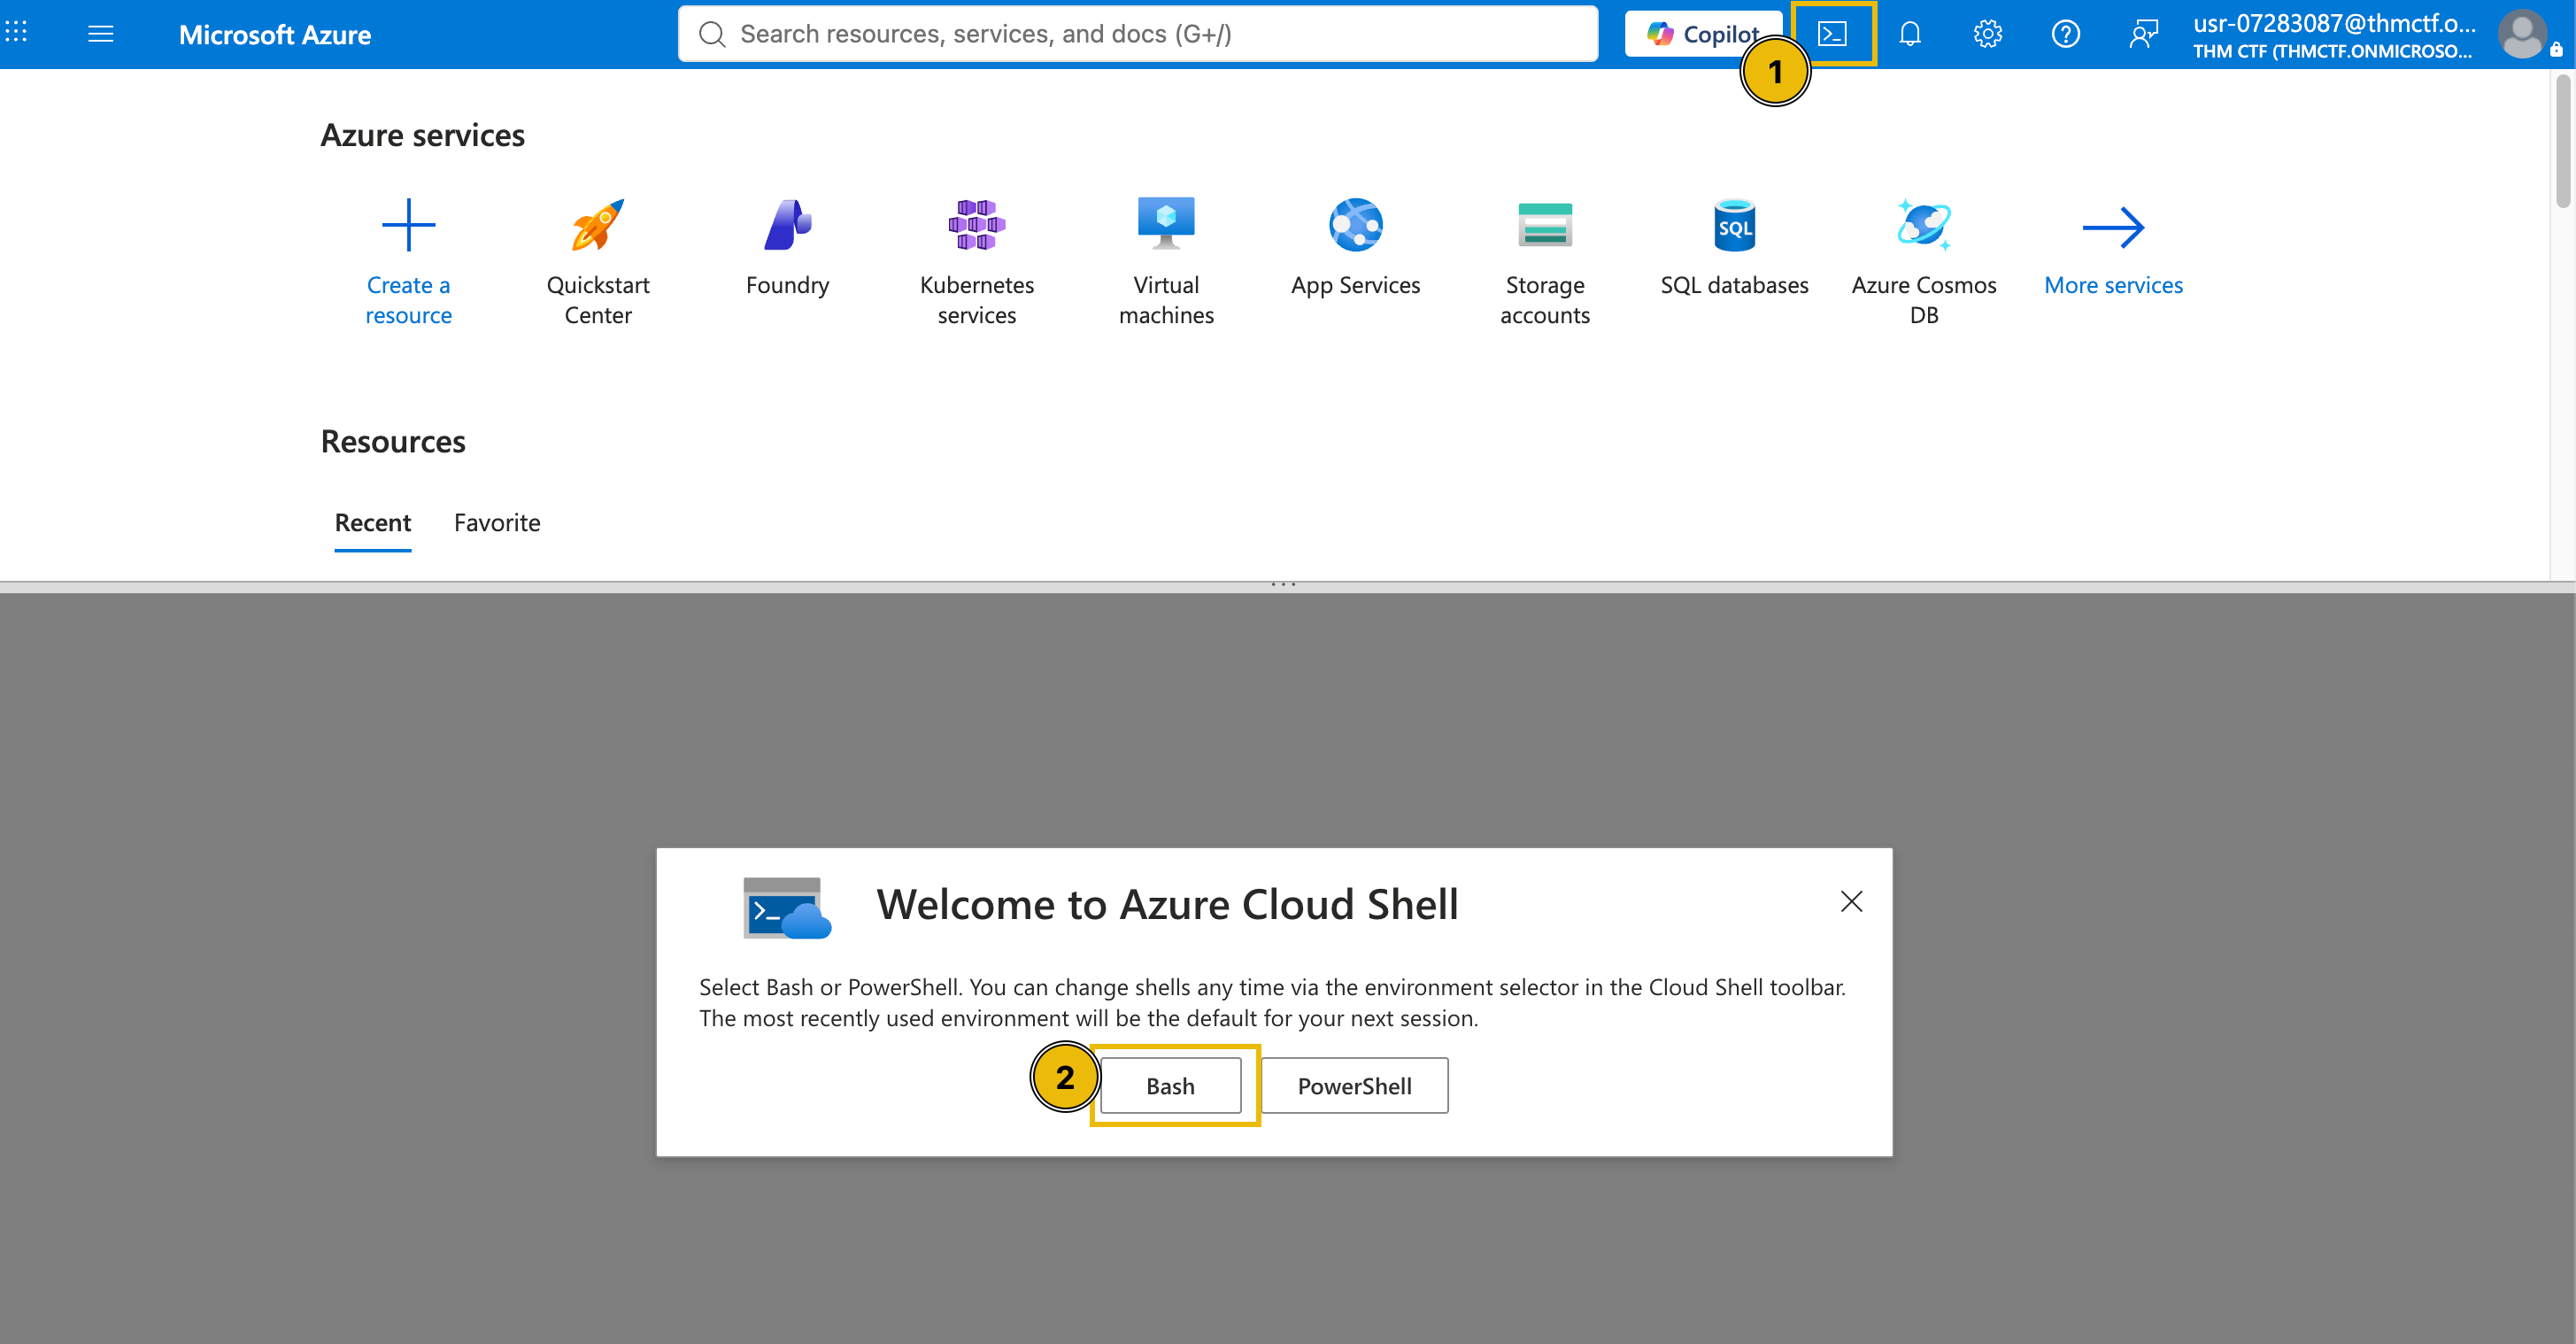The image size is (2576, 1344).
Task: Open Azure Cosmos DB icon
Action: click(x=1924, y=225)
